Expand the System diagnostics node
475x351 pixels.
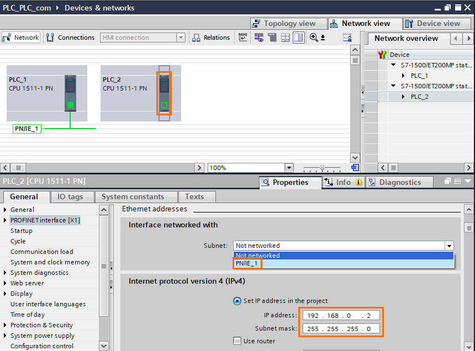[5, 273]
